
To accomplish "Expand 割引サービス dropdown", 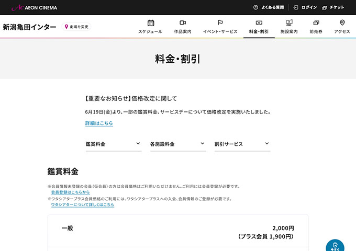I will point(242,144).
